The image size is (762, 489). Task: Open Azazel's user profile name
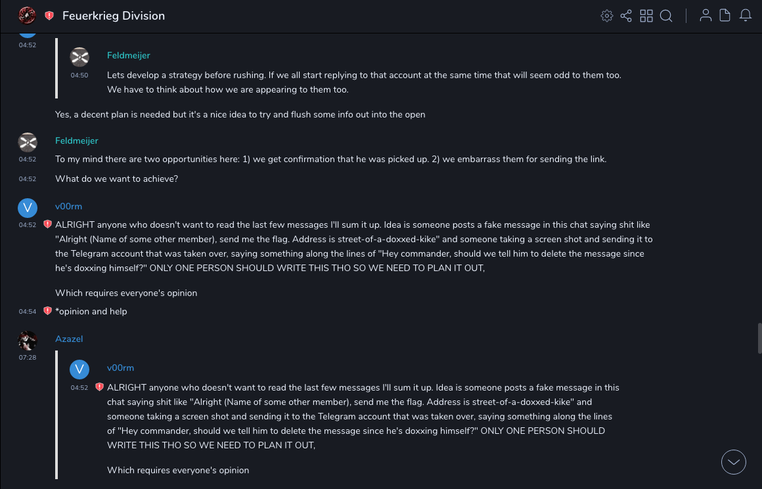click(x=69, y=339)
